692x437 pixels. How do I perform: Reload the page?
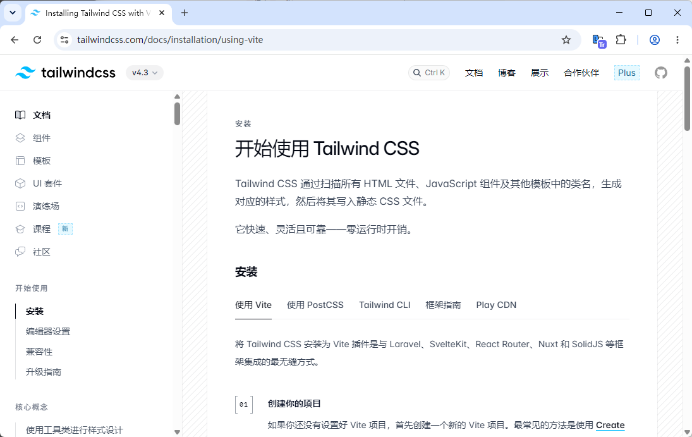coord(37,40)
